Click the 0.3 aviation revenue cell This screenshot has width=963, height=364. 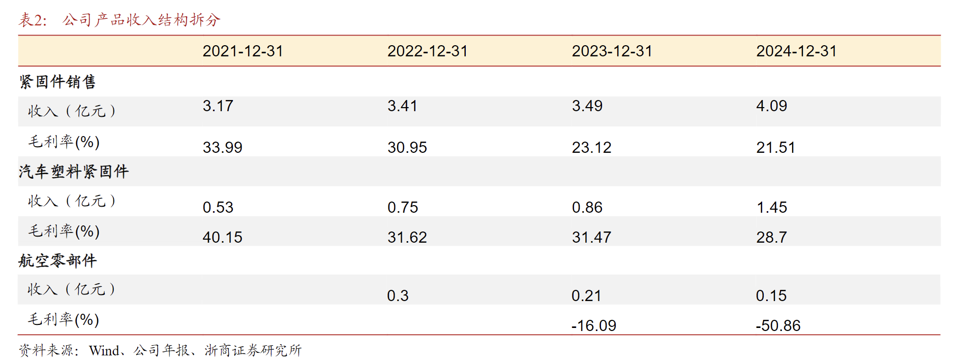click(398, 296)
